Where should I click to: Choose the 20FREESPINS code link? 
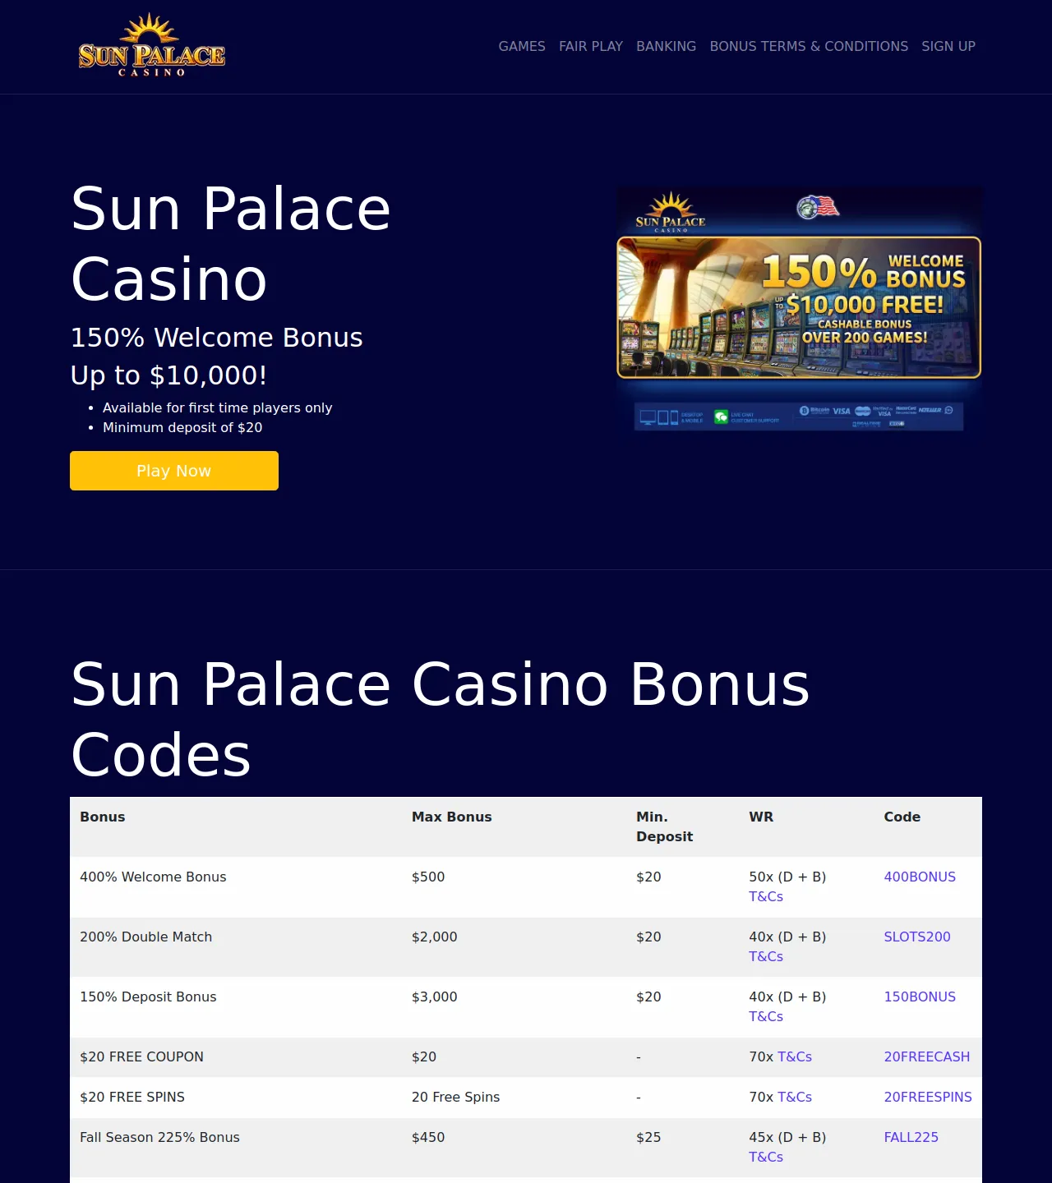click(928, 1097)
